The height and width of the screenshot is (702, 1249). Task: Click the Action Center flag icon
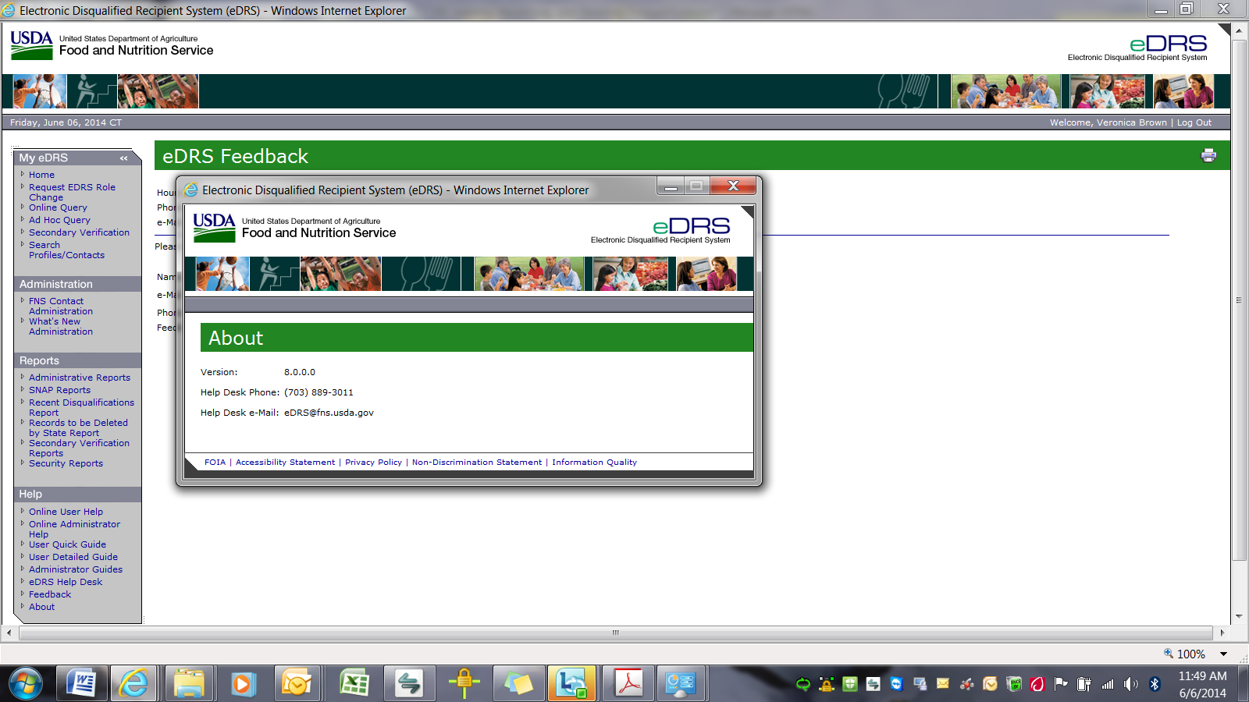[1061, 684]
